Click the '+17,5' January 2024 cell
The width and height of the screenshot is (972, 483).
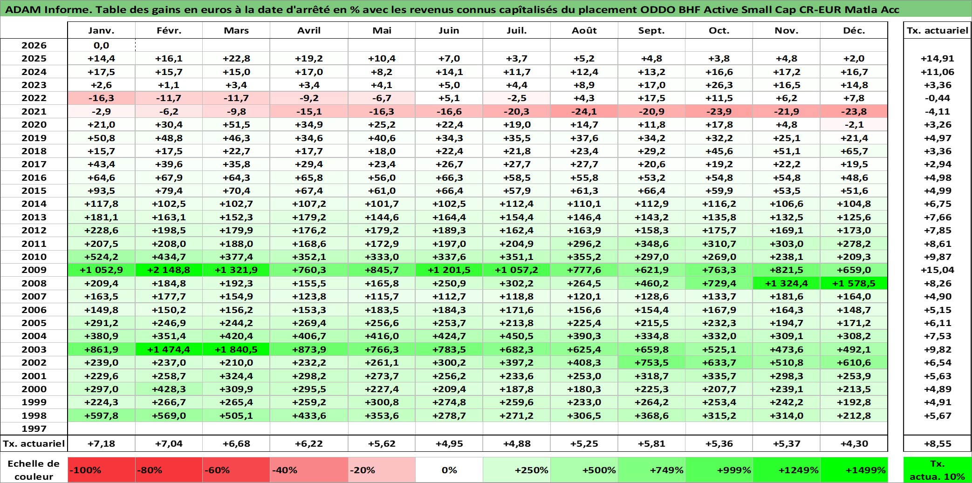pyautogui.click(x=102, y=72)
